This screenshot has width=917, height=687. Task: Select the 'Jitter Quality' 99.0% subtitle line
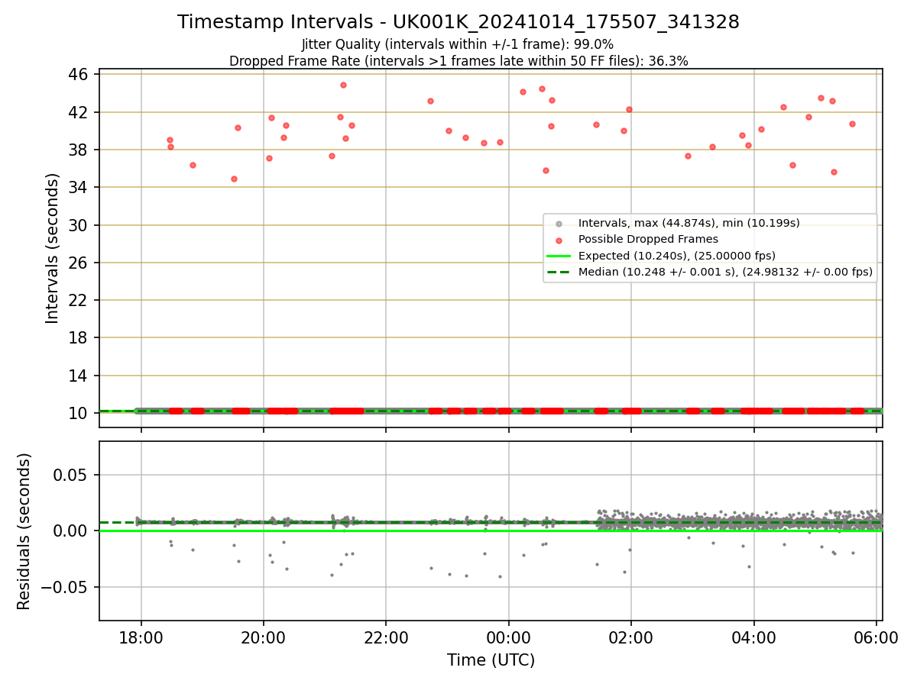[458, 44]
